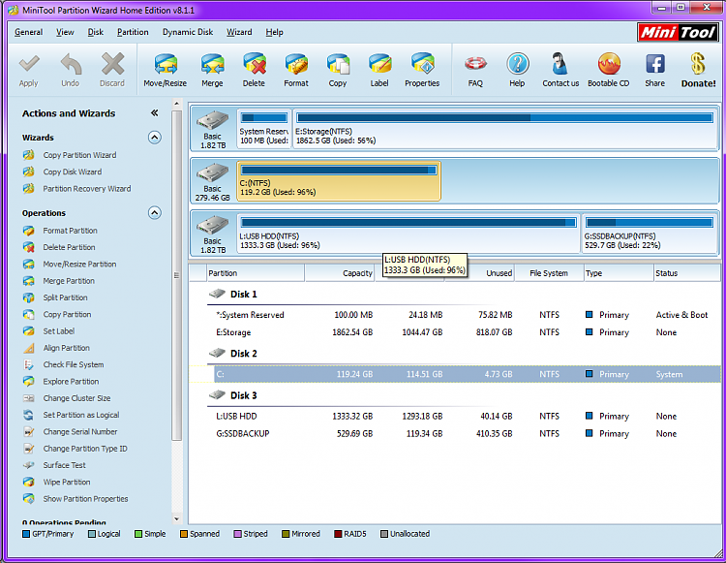Collapse the Wizards section
The height and width of the screenshot is (563, 726).
(155, 138)
